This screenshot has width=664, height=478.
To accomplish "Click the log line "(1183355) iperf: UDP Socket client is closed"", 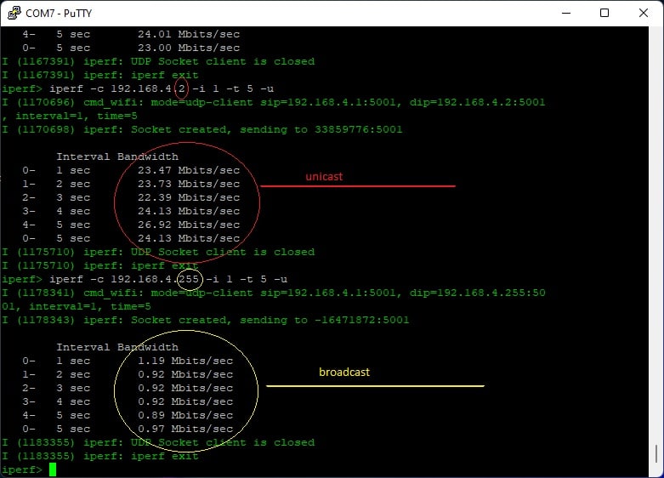I will (x=158, y=442).
